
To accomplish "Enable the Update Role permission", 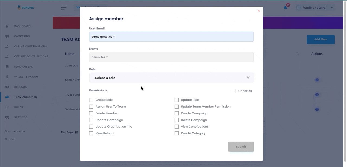I will [176, 100].
